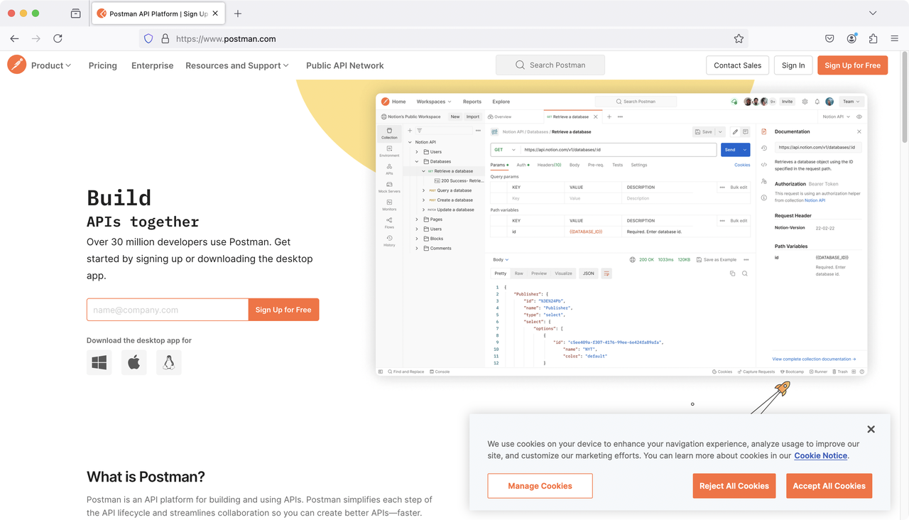
Task: Open the browser extensions puzzle icon
Action: click(873, 39)
